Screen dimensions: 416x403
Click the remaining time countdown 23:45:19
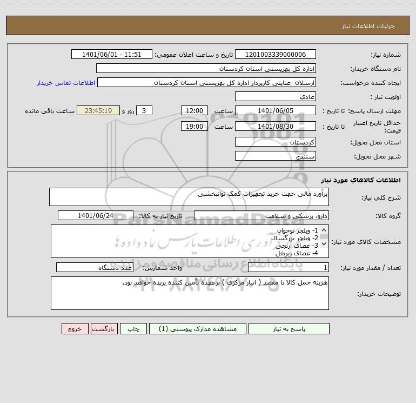pos(98,110)
